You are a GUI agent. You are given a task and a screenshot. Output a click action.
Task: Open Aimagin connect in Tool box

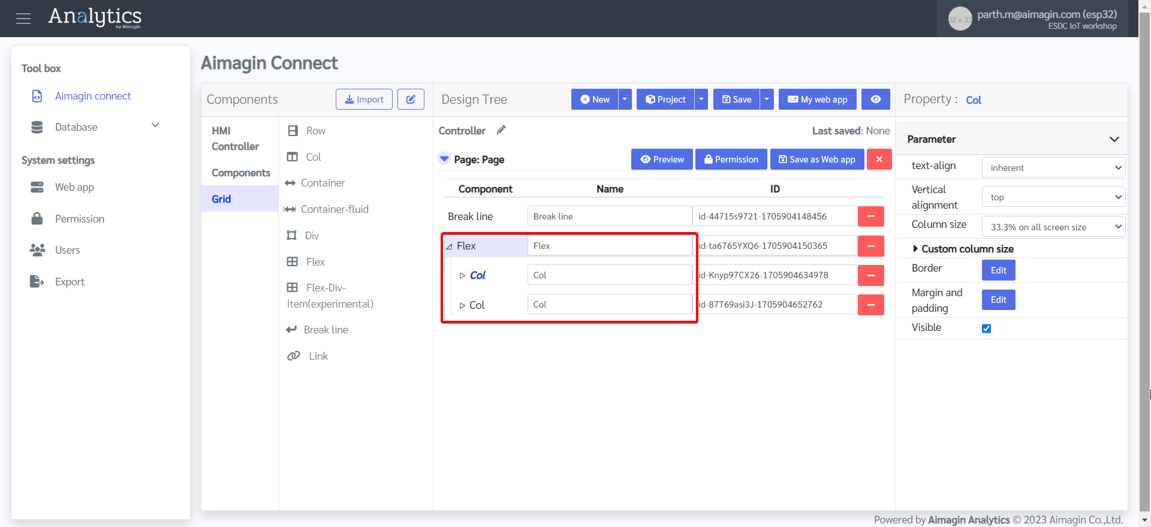click(93, 96)
